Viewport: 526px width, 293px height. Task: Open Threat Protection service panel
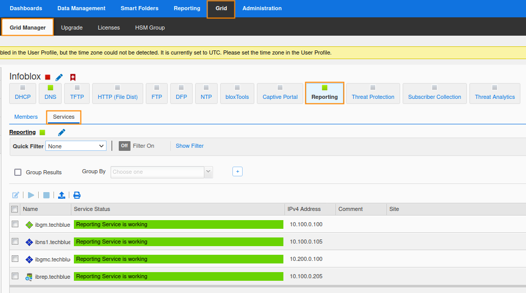click(373, 94)
